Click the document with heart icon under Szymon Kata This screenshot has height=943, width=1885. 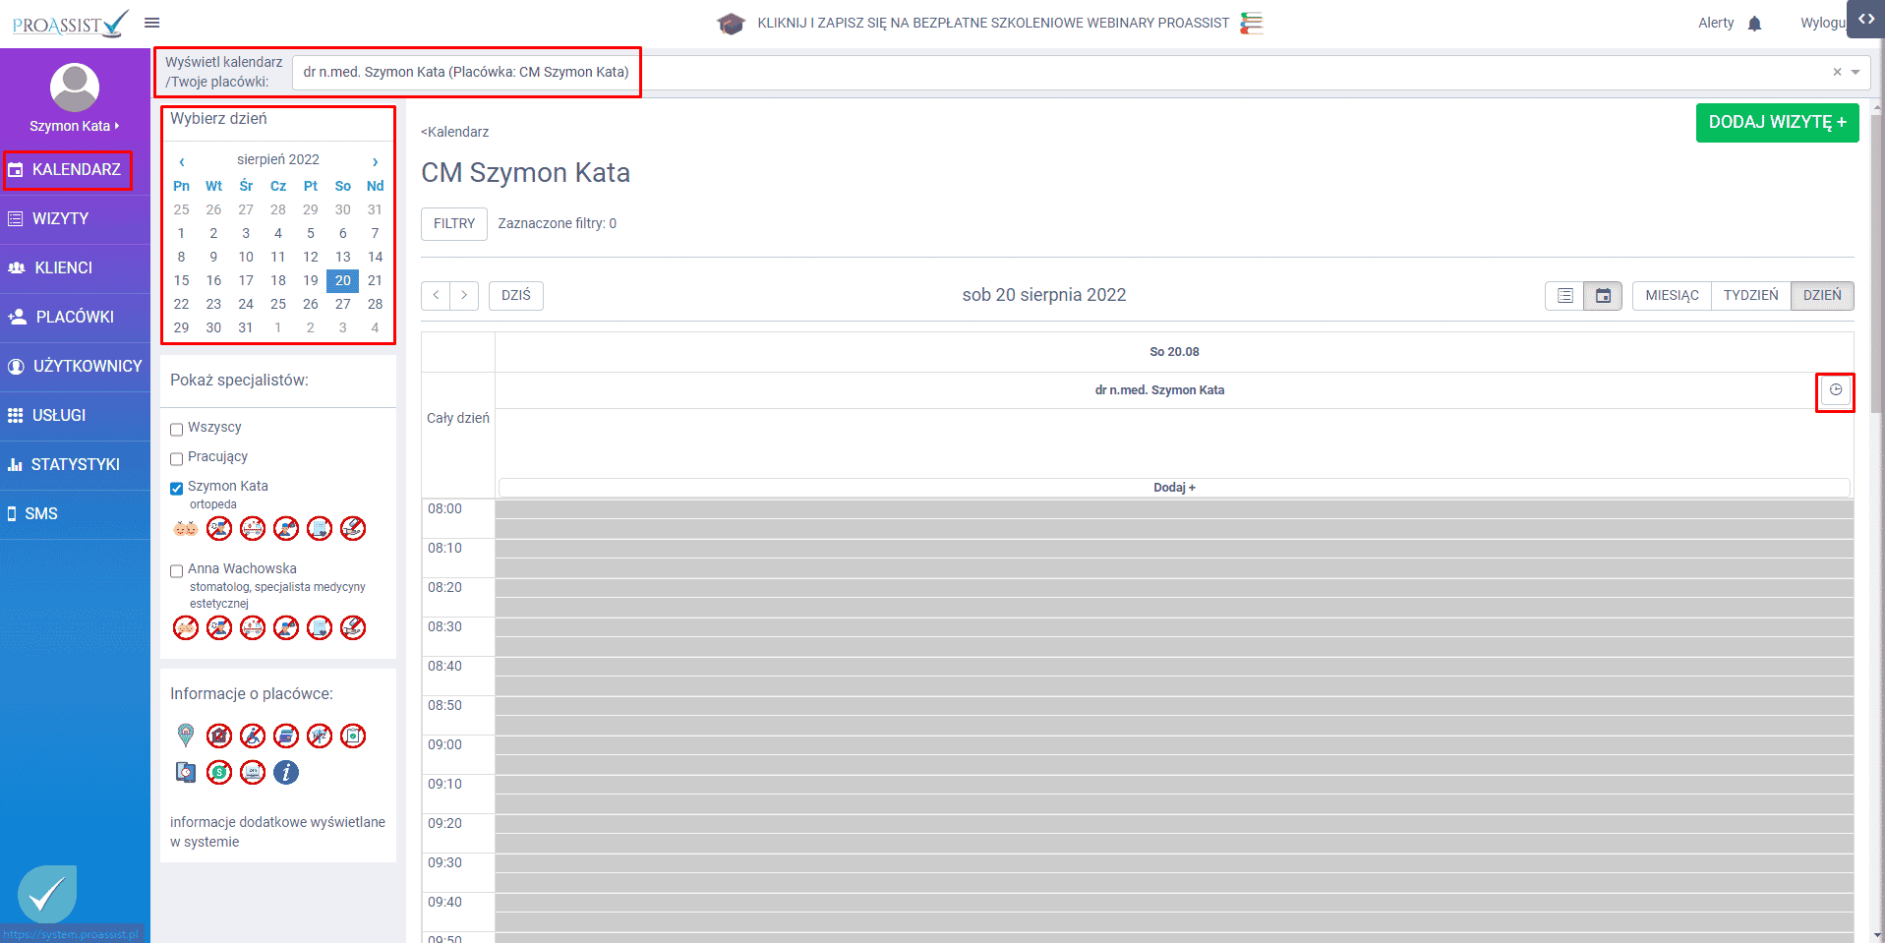[x=320, y=529]
